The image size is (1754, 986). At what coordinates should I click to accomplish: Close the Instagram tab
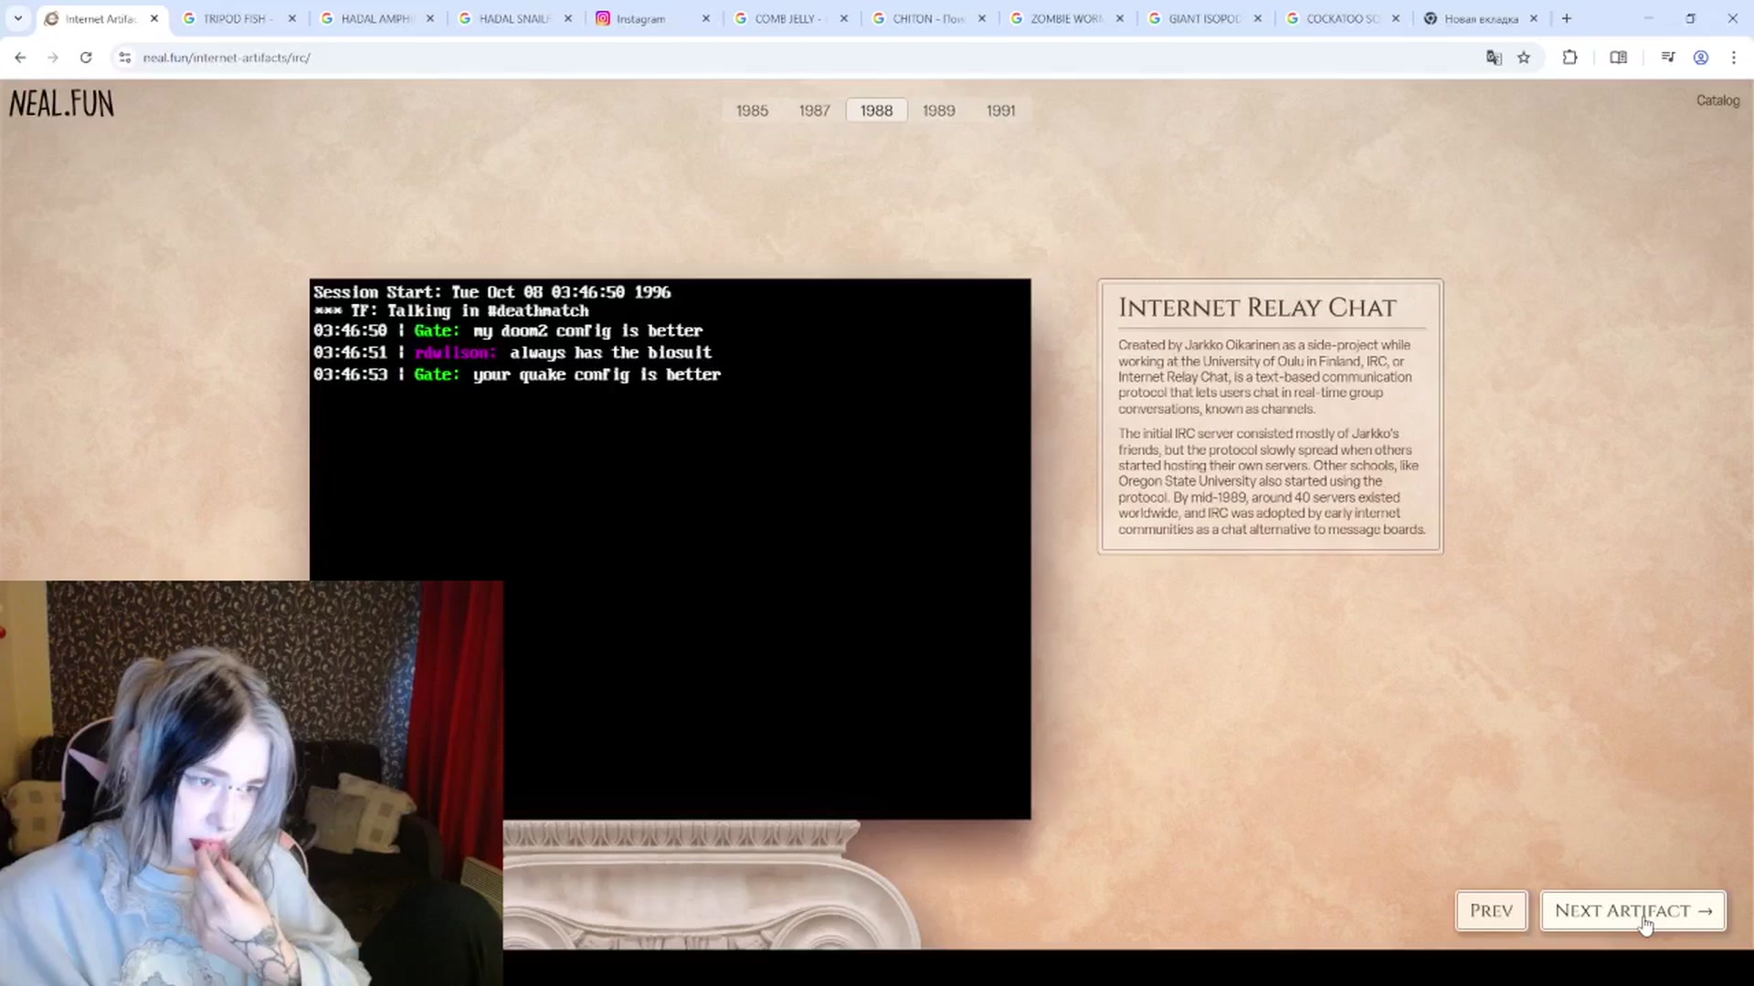click(706, 18)
